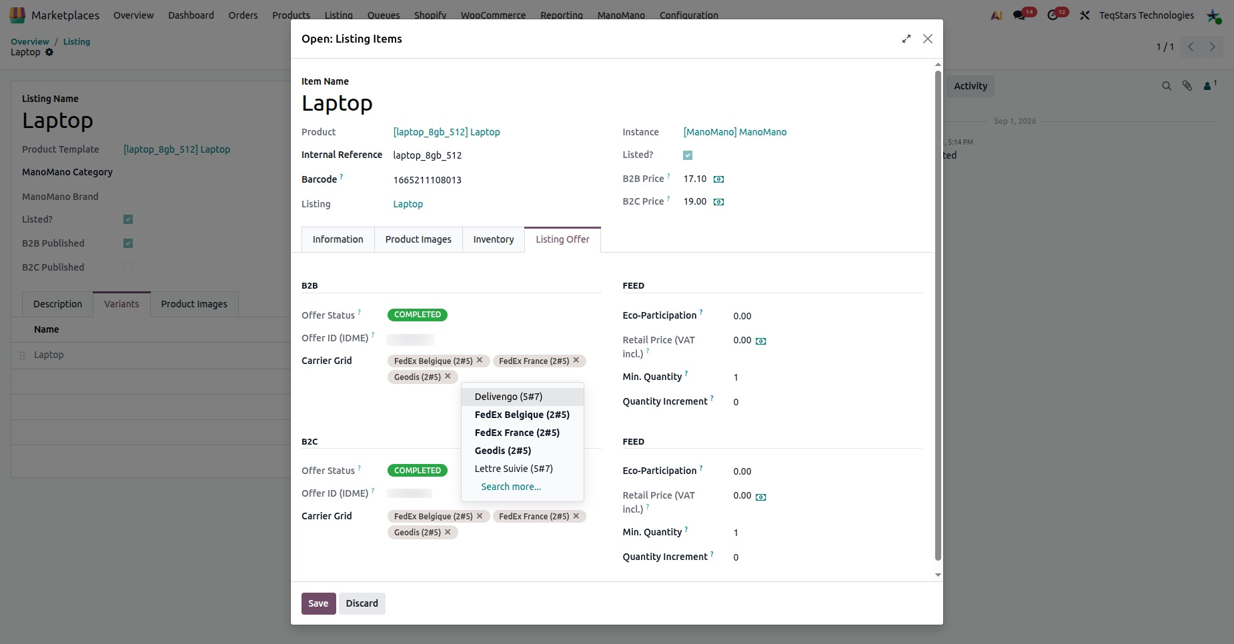This screenshot has height=644, width=1234.
Task: Click the Discard button
Action: click(x=362, y=603)
